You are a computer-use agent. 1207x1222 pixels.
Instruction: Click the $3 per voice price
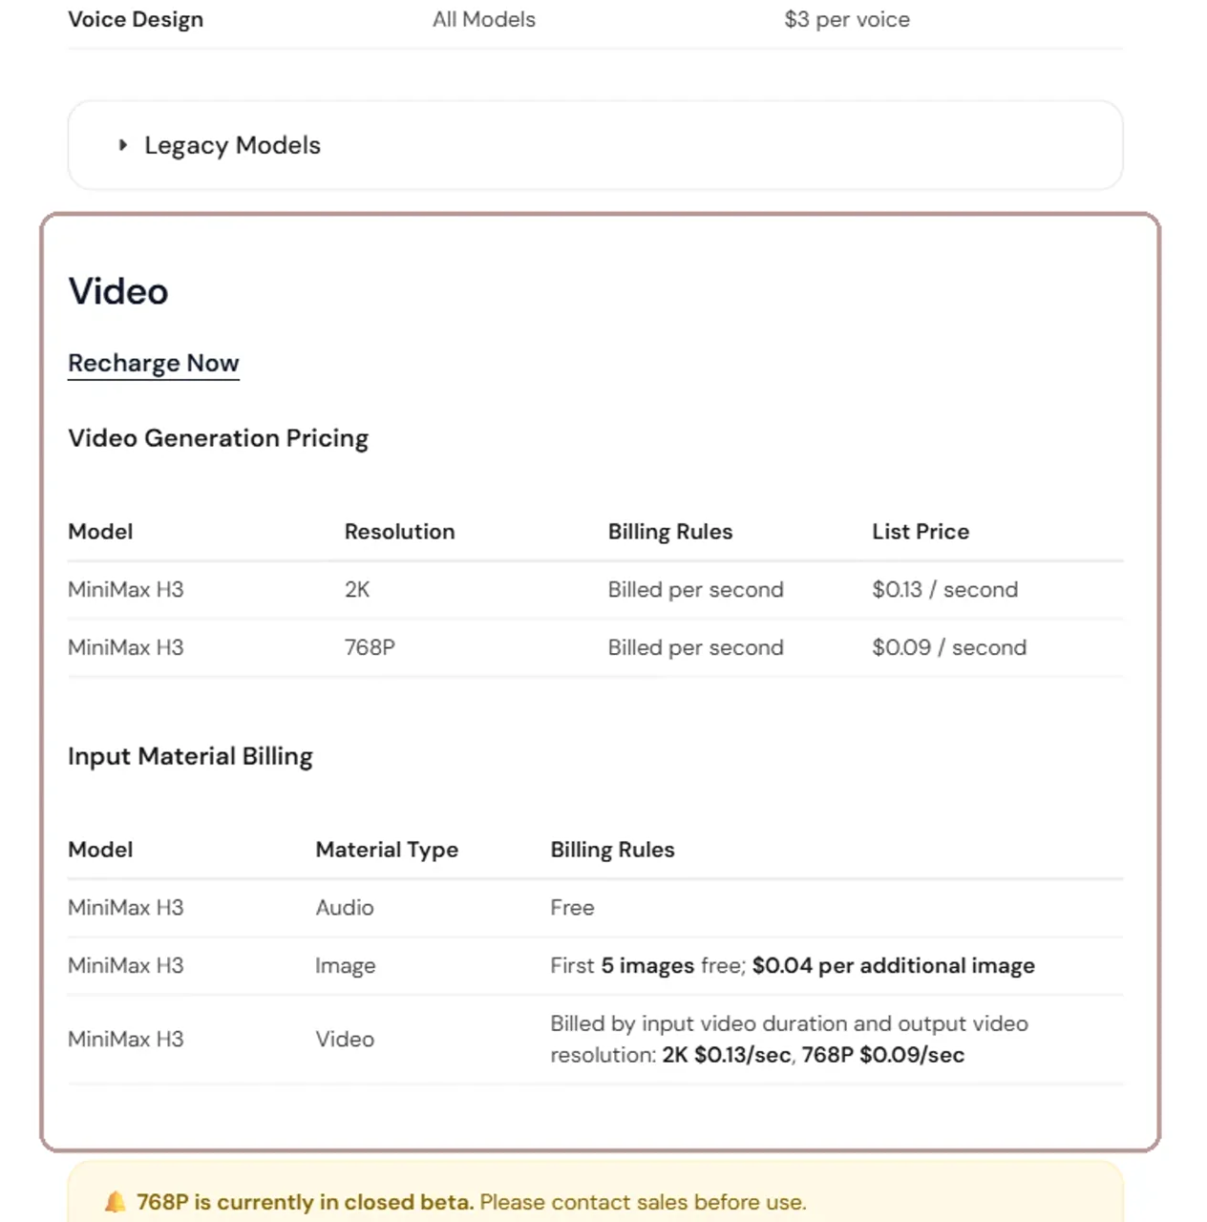847,19
